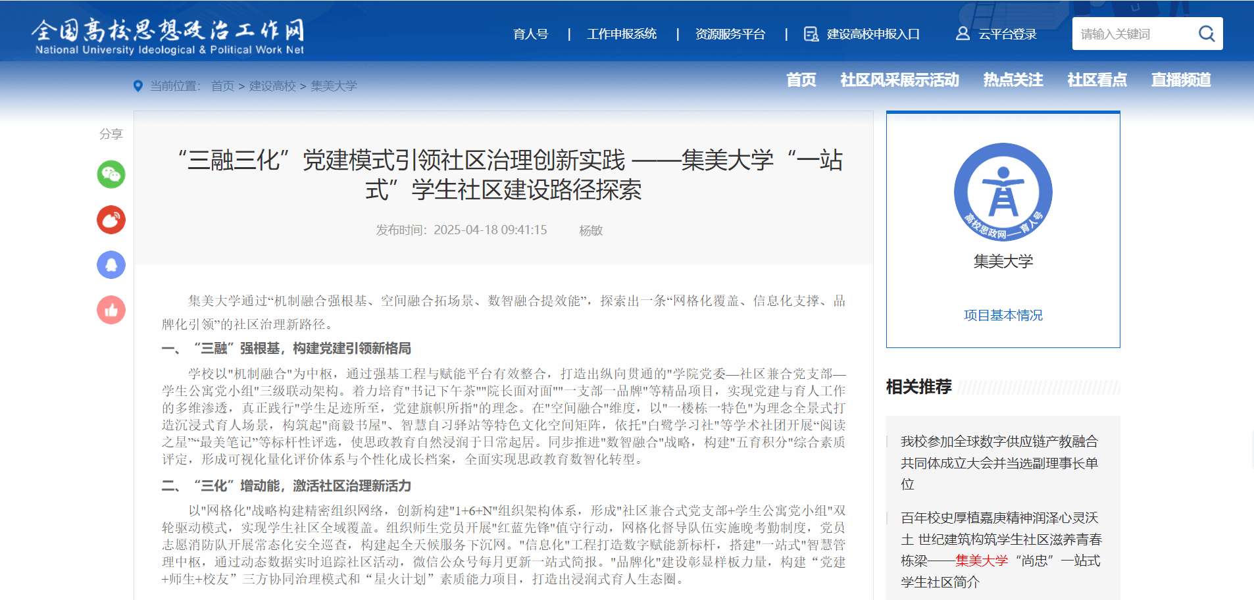Go to 资源服务平台

click(x=730, y=34)
